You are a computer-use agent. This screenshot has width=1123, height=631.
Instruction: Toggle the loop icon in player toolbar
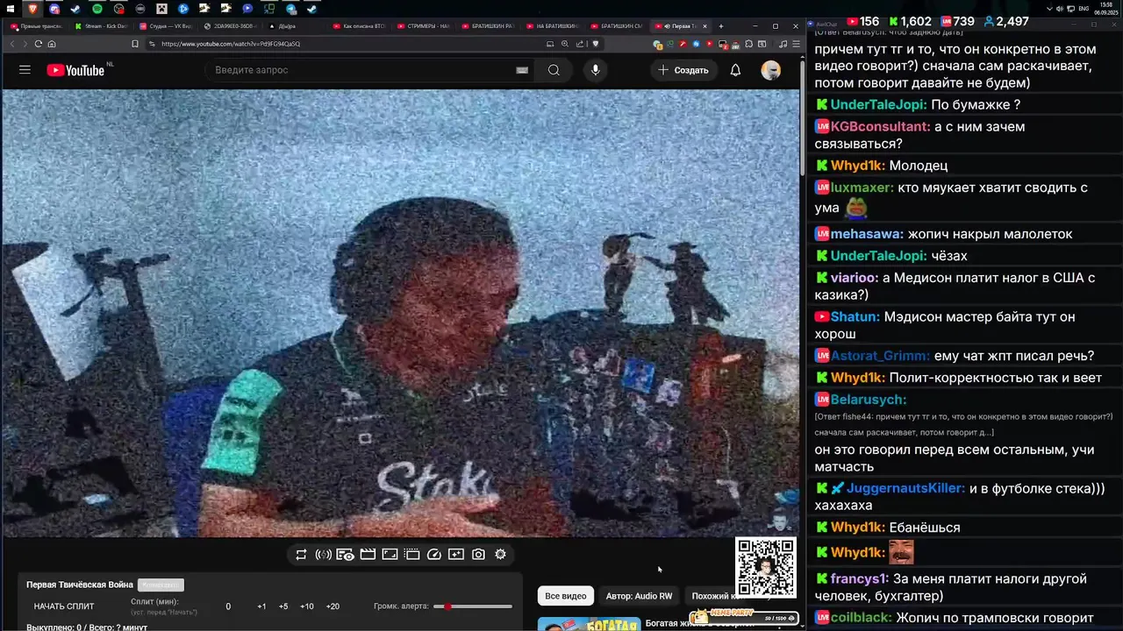pos(301,555)
